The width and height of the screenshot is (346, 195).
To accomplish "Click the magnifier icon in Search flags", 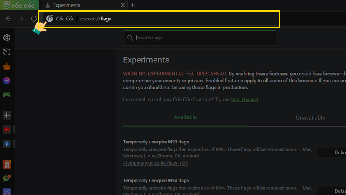I will tap(130, 38).
